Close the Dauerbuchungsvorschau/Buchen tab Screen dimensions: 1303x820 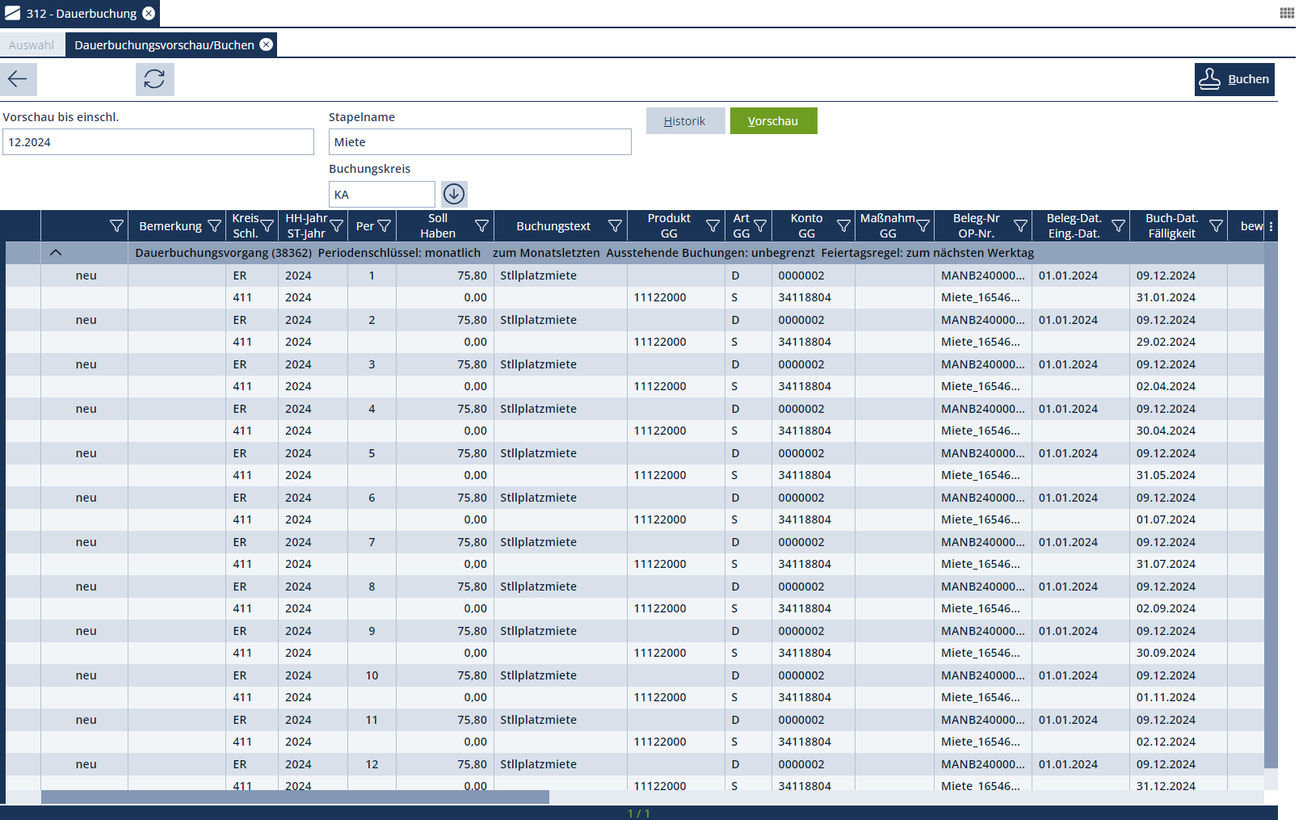tap(266, 44)
